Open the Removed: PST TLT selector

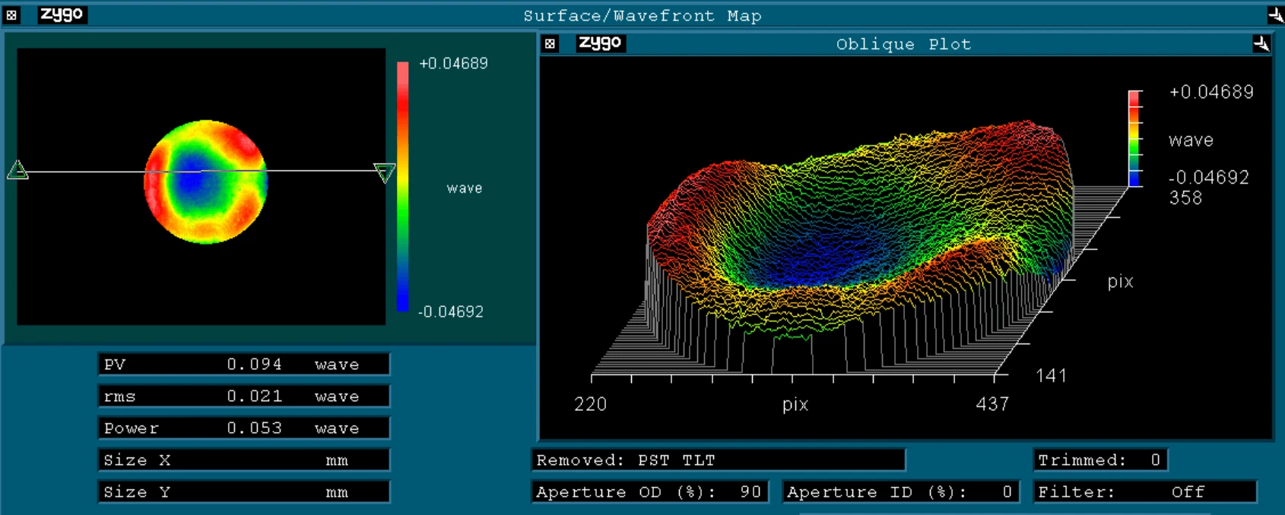[717, 460]
